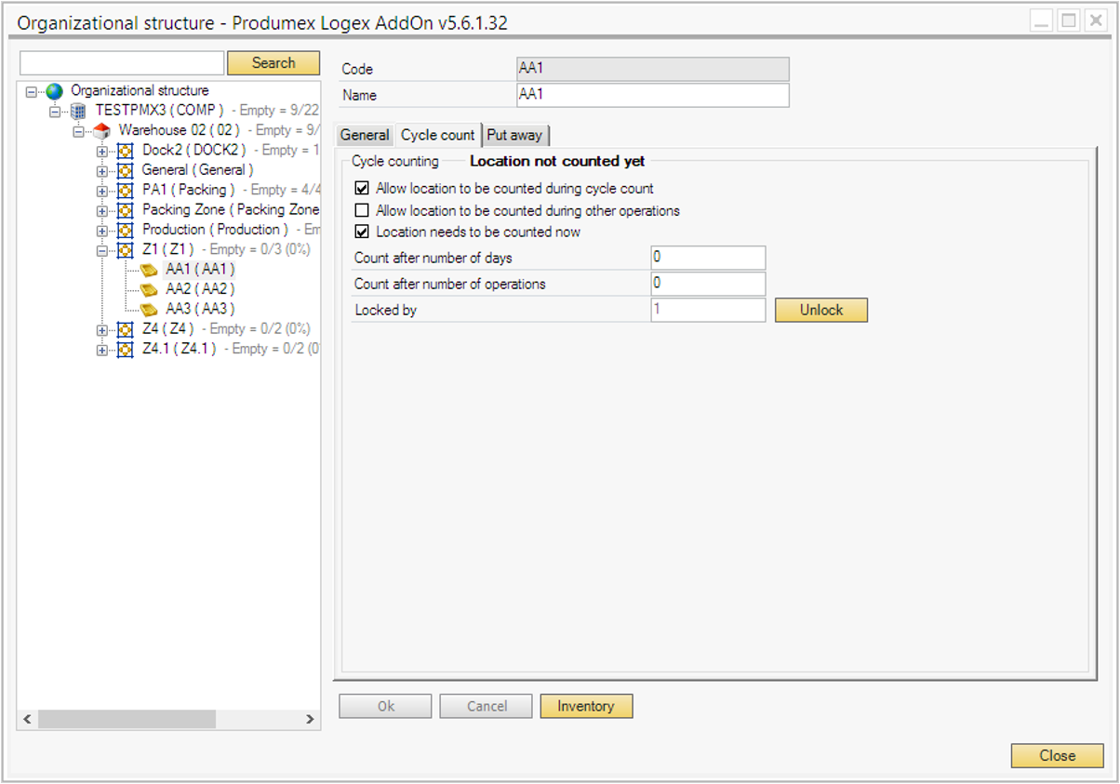Click the globe icon beside Organizational structure
This screenshot has width=1120, height=784.
click(55, 91)
